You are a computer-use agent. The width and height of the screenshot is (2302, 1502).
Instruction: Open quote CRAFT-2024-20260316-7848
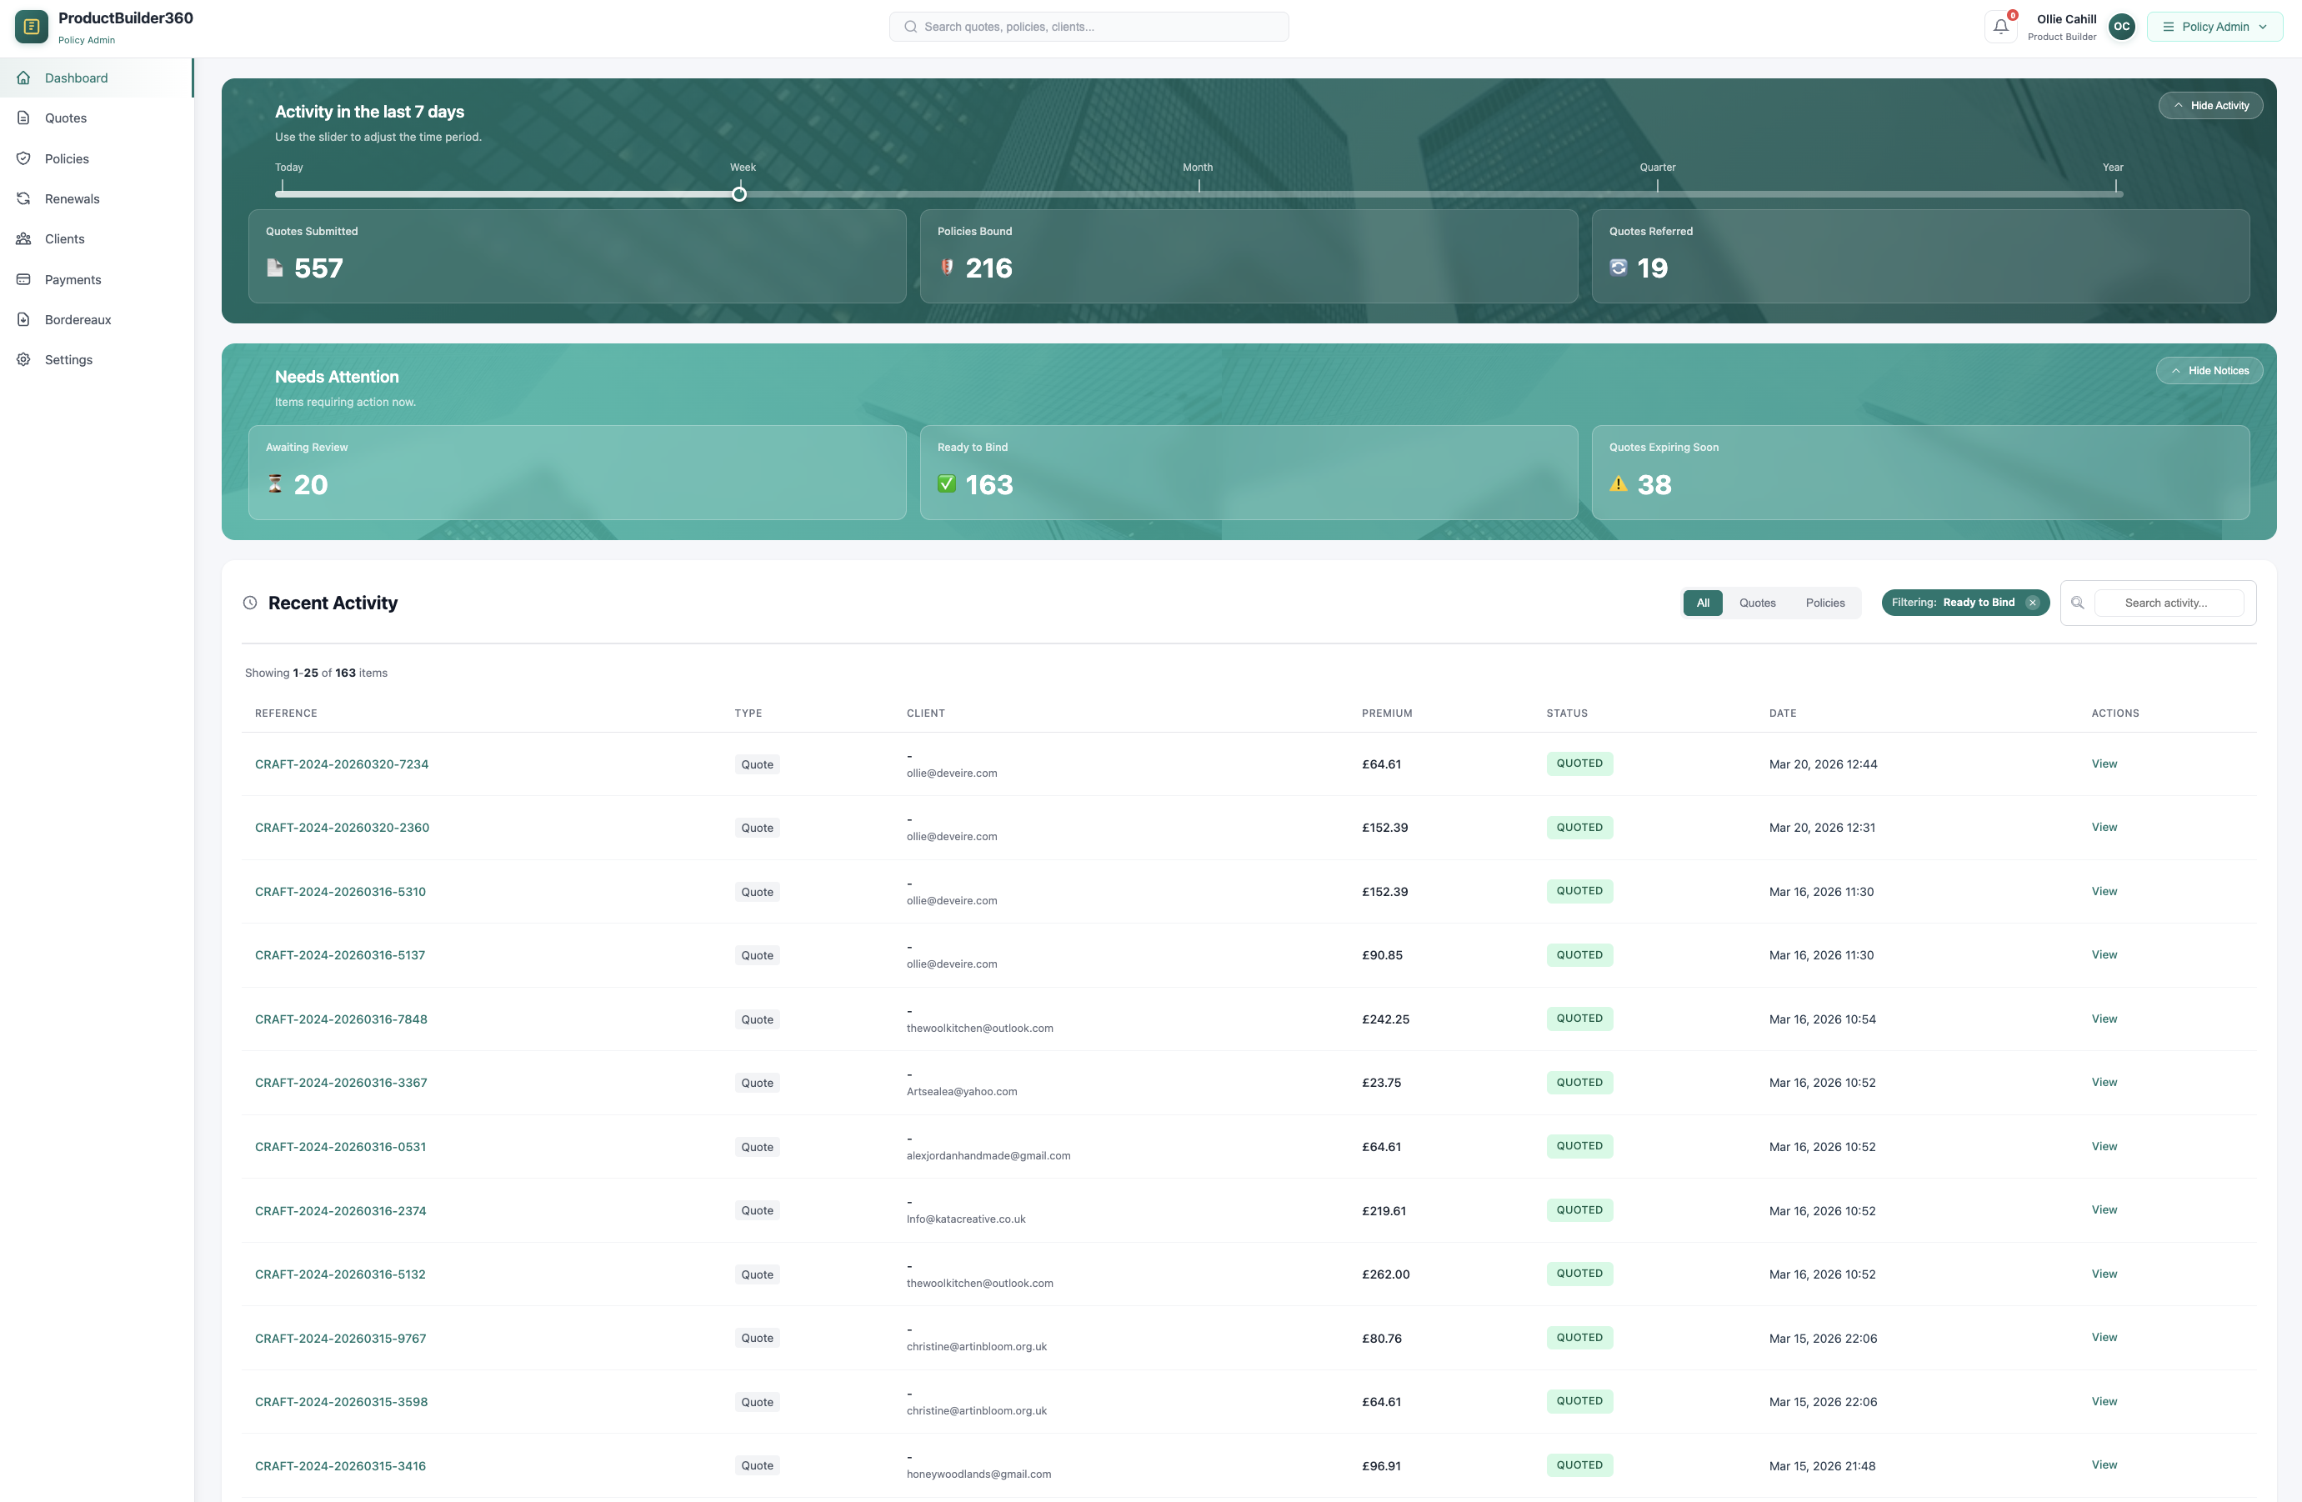[340, 1019]
